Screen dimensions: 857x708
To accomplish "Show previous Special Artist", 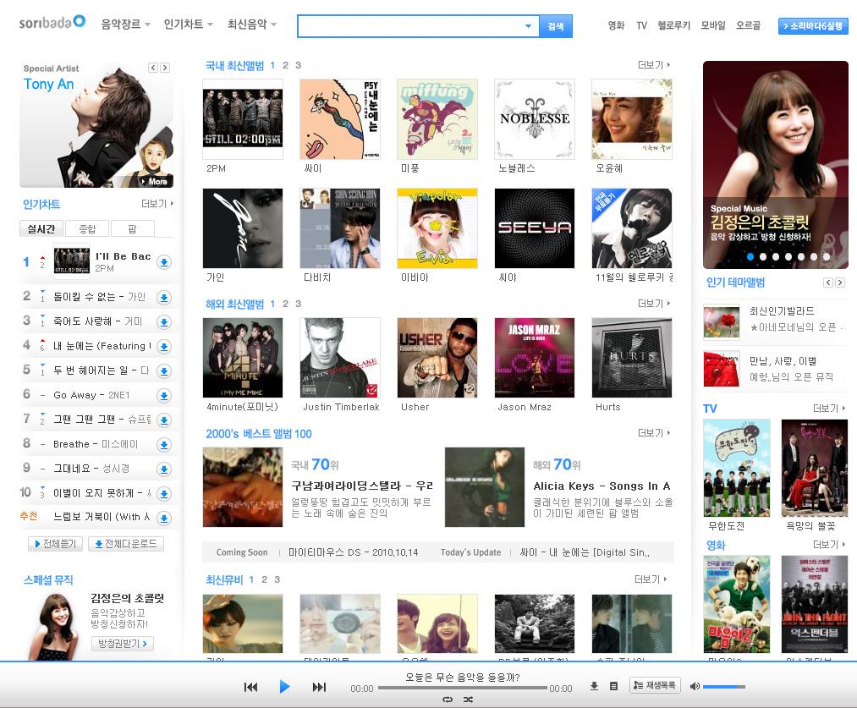I will (x=153, y=68).
